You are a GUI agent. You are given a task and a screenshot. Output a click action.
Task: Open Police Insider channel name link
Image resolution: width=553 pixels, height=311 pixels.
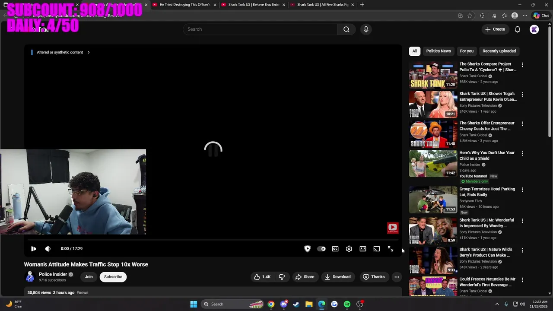[53, 274]
